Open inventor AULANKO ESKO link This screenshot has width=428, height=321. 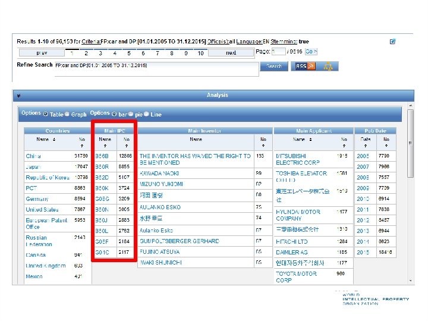click(160, 207)
